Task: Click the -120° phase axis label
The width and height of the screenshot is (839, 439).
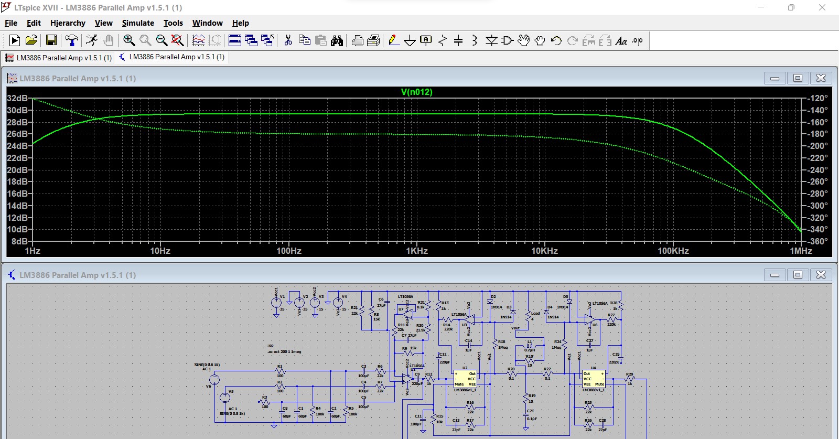Action: 817,98
